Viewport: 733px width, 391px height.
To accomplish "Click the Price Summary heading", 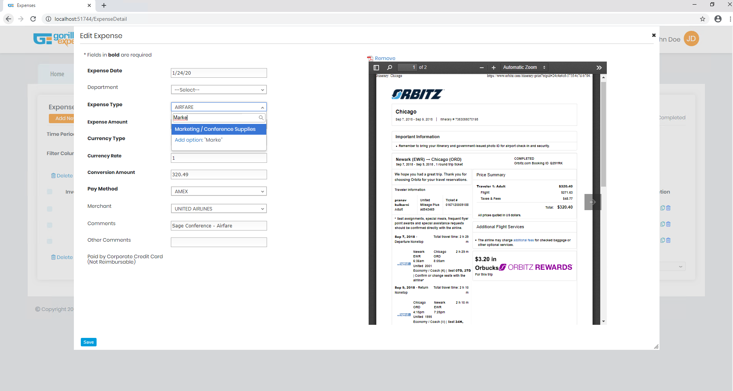I will (x=491, y=175).
